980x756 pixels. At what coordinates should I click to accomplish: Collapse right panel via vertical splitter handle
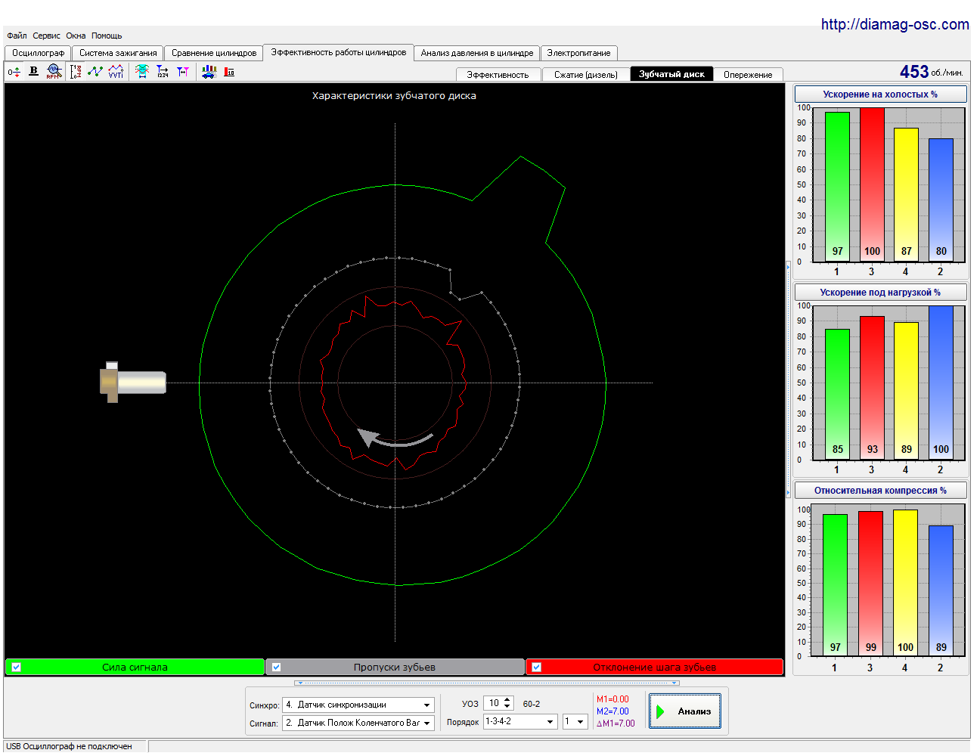click(x=789, y=380)
